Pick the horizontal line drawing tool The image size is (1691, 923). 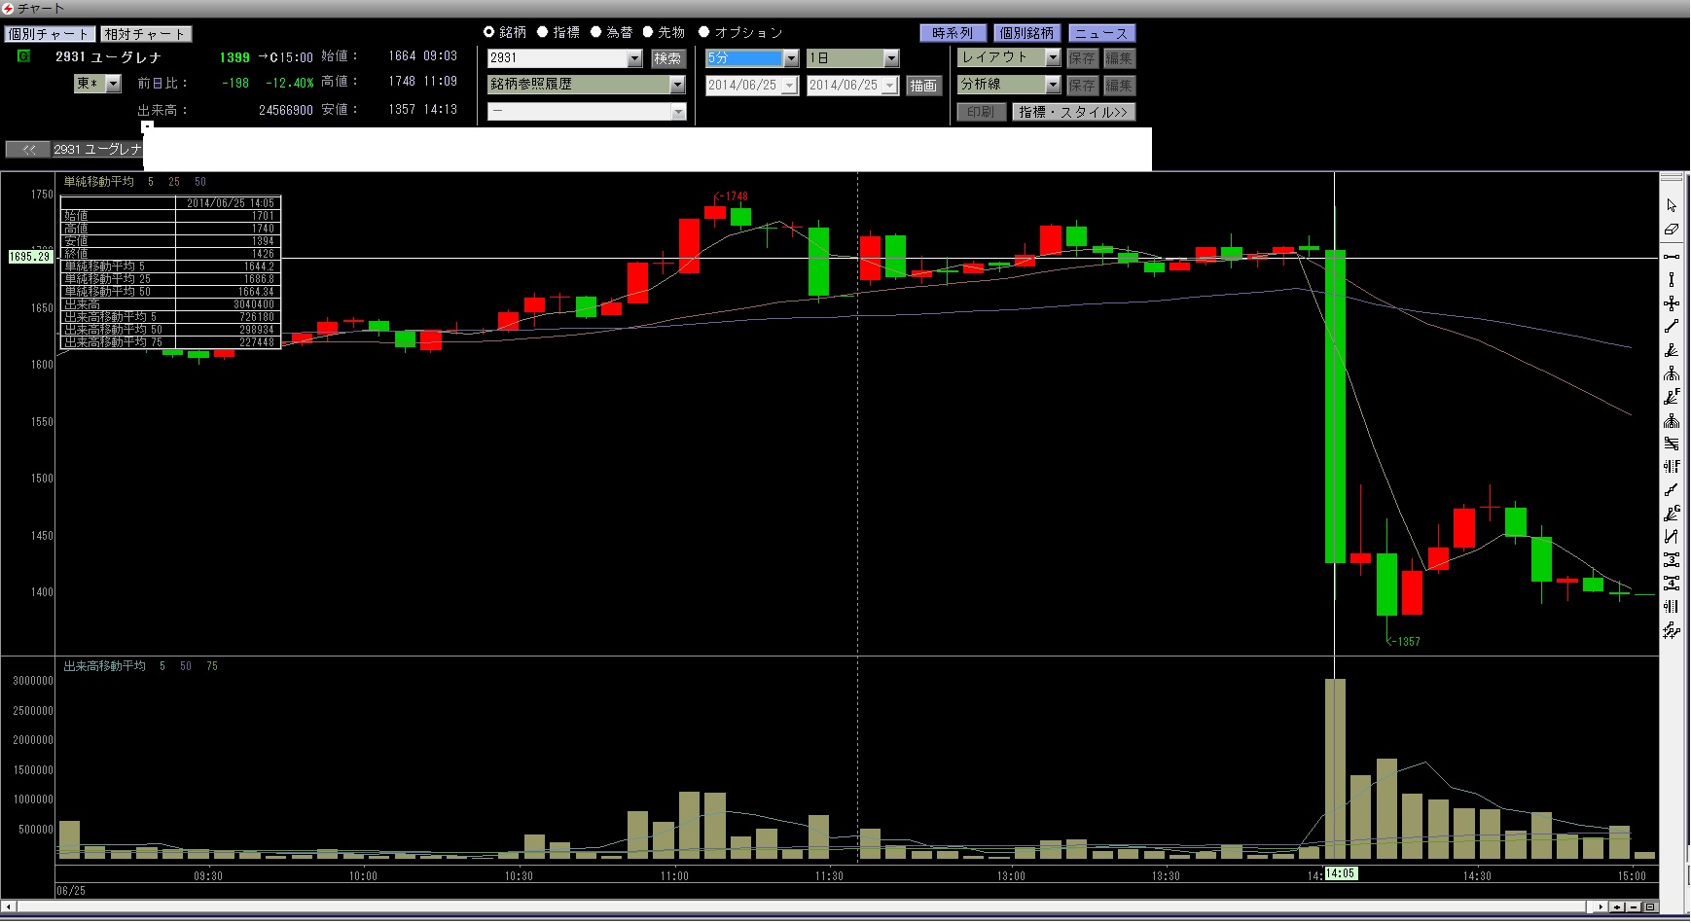pos(1671,257)
